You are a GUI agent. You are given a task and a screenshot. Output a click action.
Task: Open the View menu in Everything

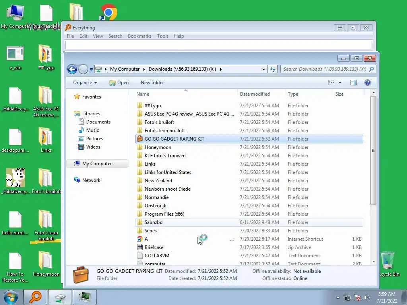pos(98,36)
